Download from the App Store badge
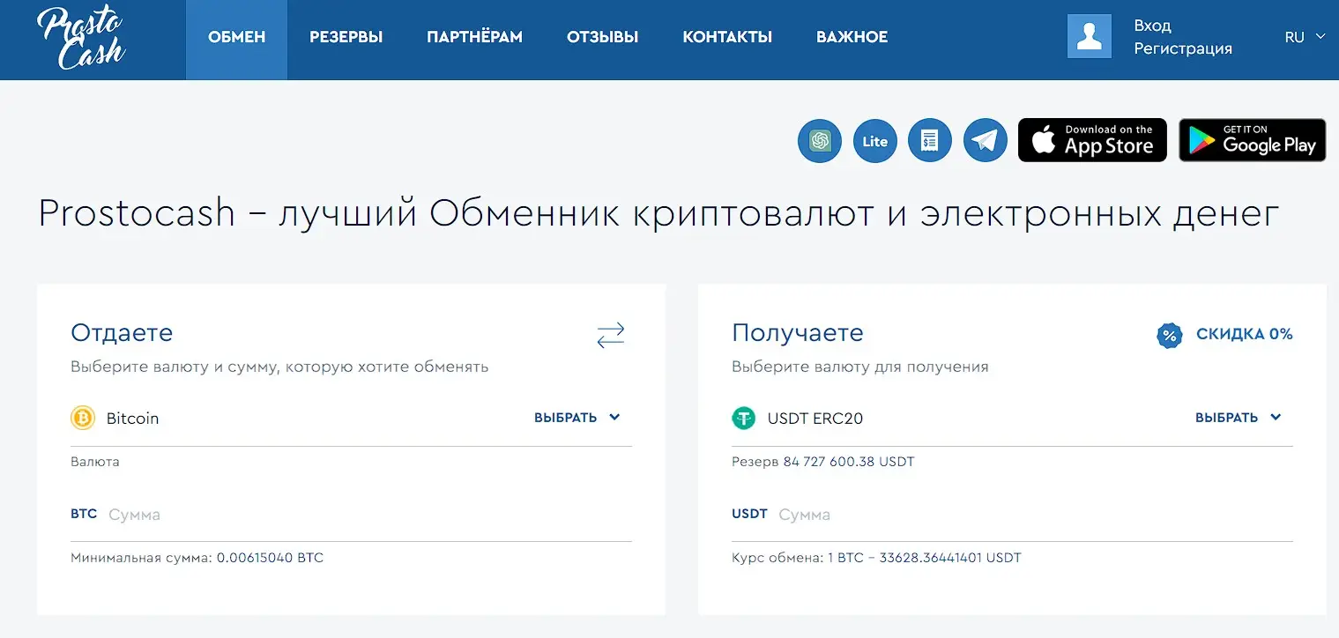The width and height of the screenshot is (1339, 638). click(x=1092, y=140)
